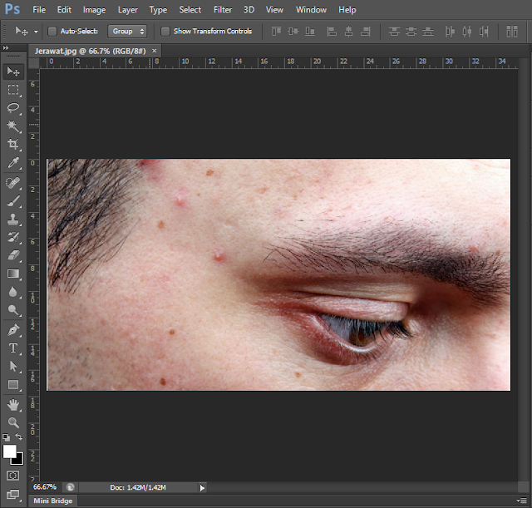The height and width of the screenshot is (508, 532).
Task: Select the Pen tool
Action: click(x=13, y=330)
